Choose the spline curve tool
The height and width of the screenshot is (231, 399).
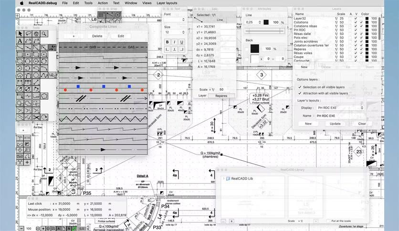click(x=44, y=75)
